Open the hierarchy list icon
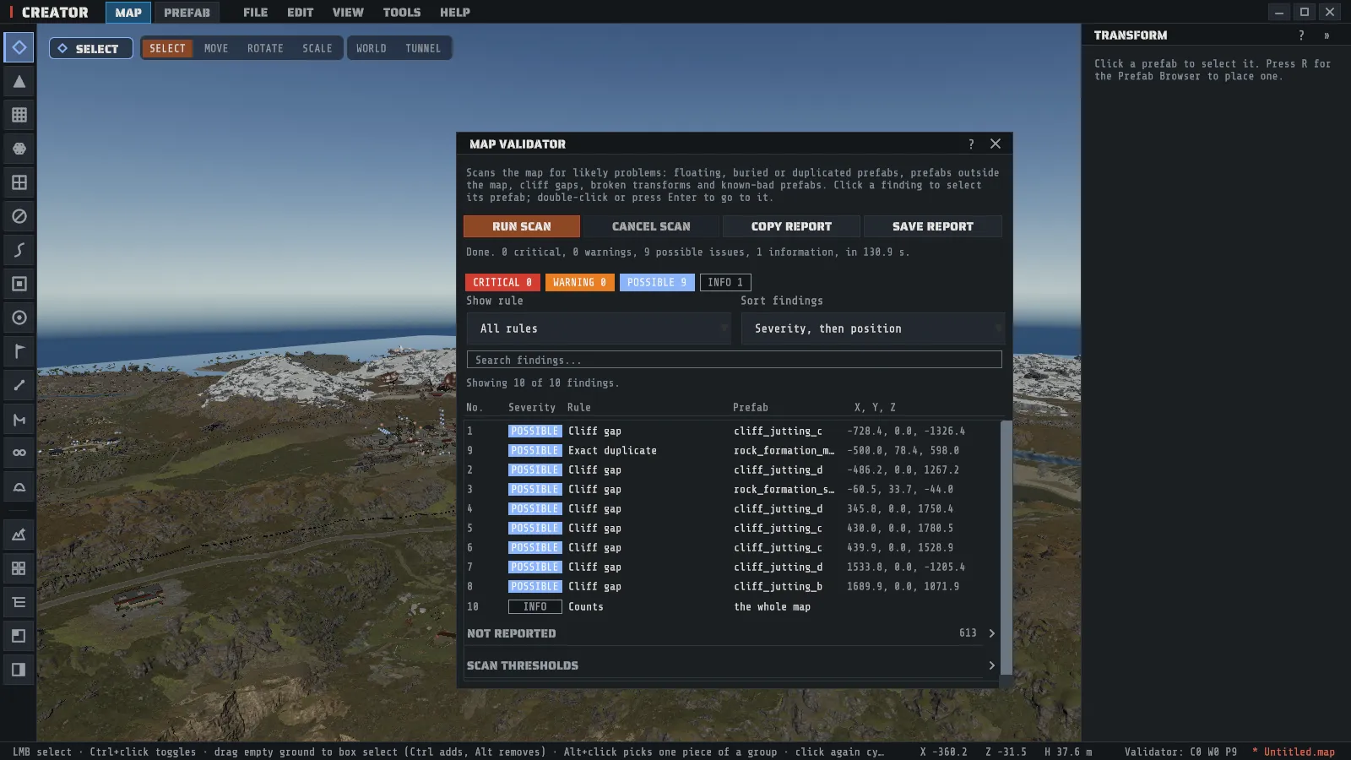Image resolution: width=1351 pixels, height=760 pixels. pos(19,602)
